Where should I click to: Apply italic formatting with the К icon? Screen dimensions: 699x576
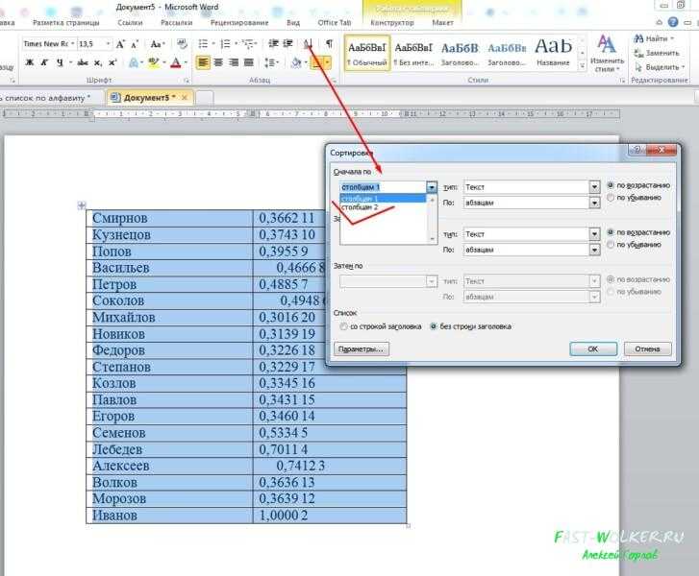[44, 62]
